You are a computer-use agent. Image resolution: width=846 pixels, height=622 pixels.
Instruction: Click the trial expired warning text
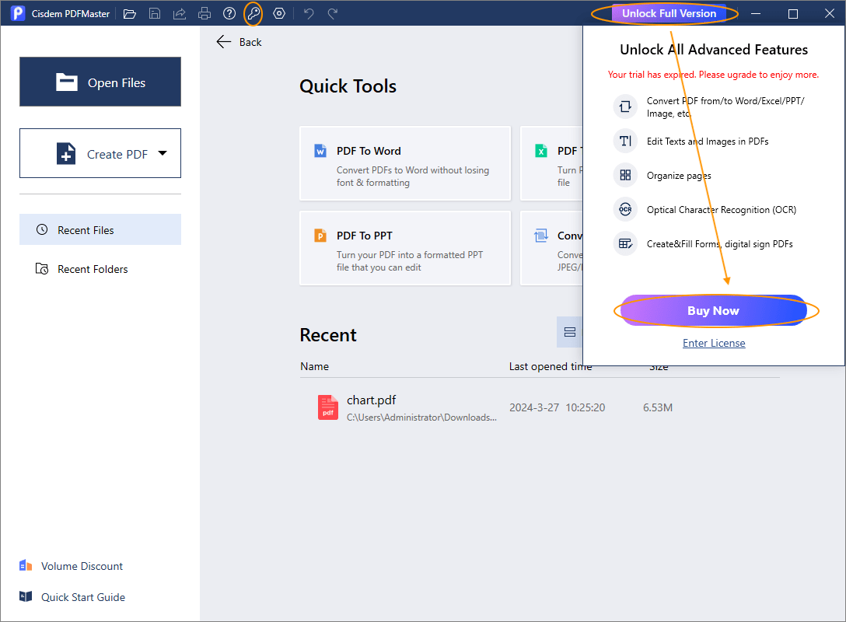pos(713,75)
